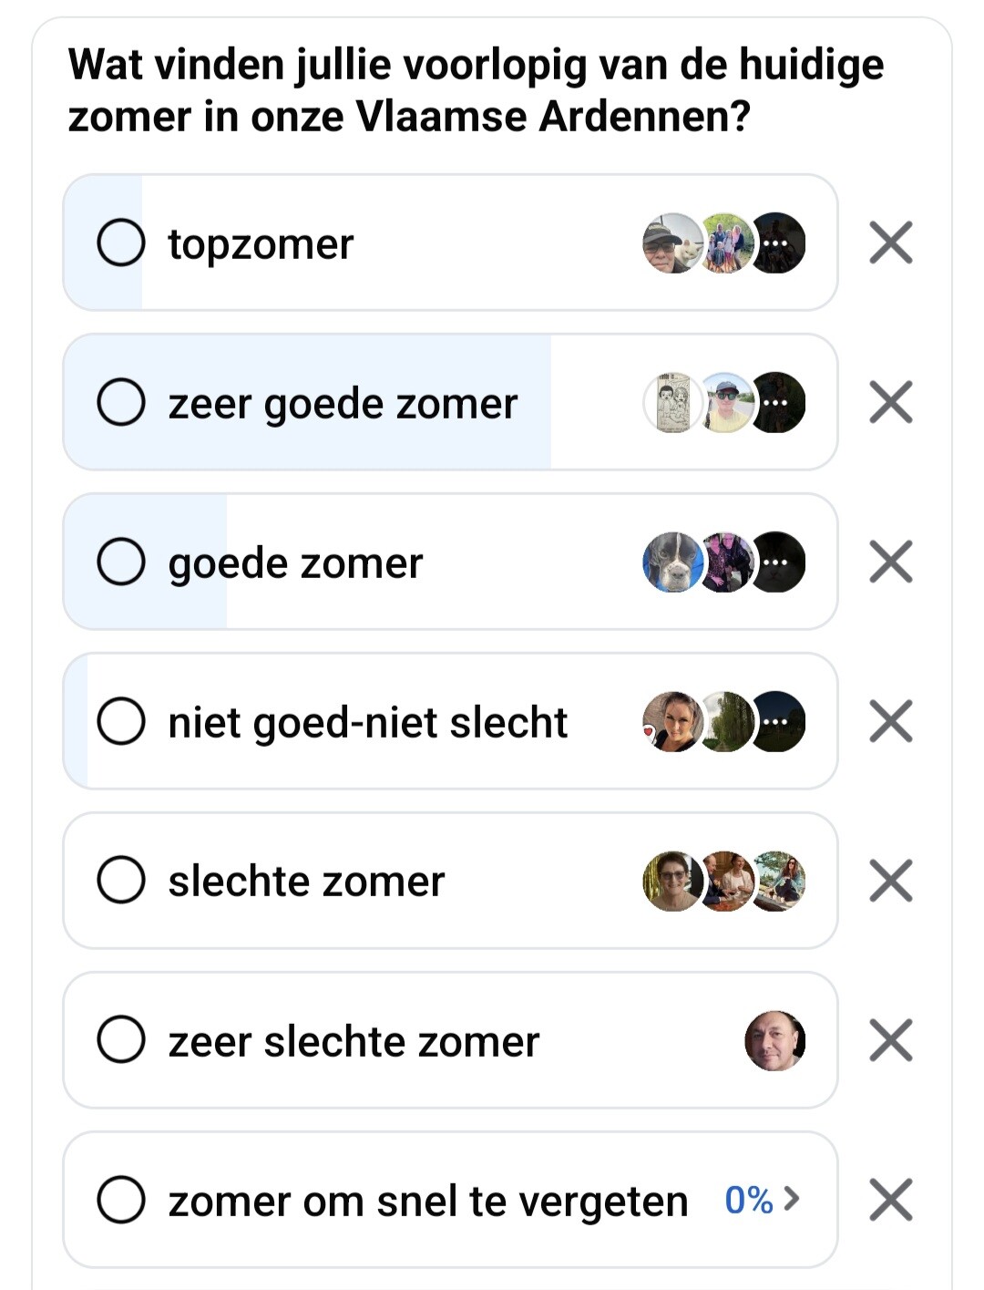Remove the 'goede zomer' poll option
This screenshot has height=1290, width=984.
coord(890,562)
